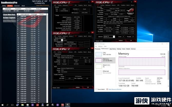Select memtest row 35 with 104.1% coverage

pyautogui.click(x=32, y=92)
